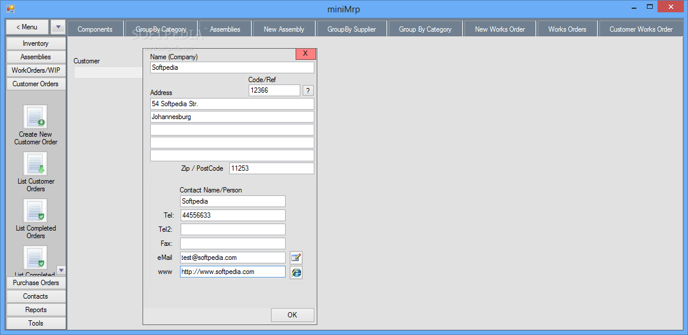Switch to the Assemblies tab
Viewport: 688px width, 335px height.
tap(225, 29)
